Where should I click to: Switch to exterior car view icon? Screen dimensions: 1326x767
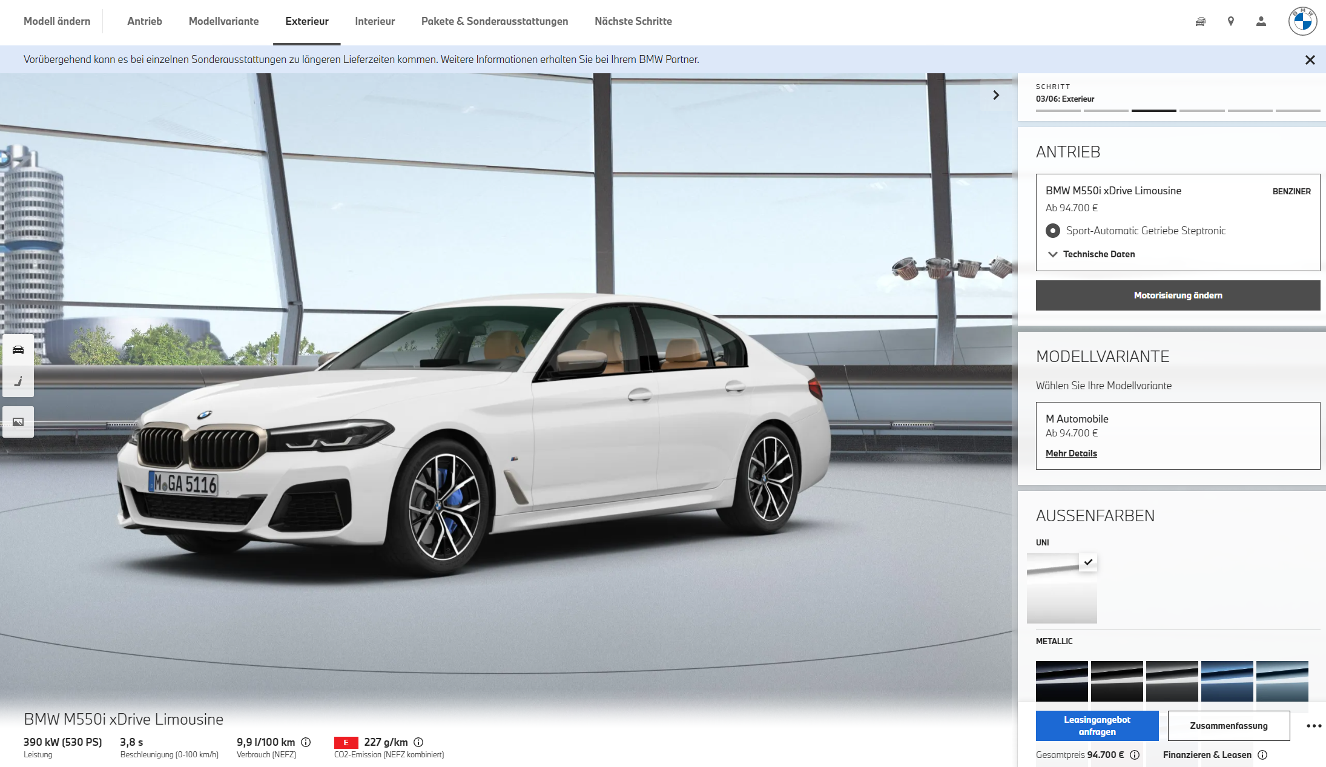pos(18,350)
